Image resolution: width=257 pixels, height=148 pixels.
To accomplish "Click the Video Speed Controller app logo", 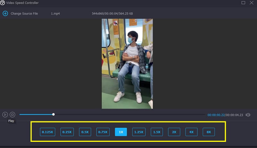I will [x=3, y=3].
